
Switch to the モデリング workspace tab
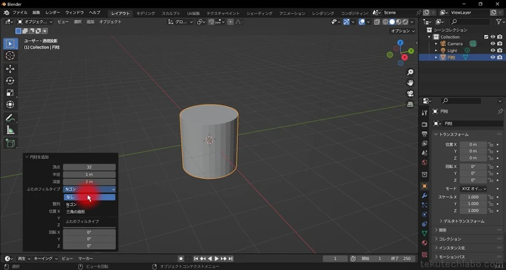(146, 13)
